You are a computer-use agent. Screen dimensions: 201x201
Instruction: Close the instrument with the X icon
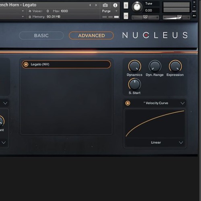tap(194, 2)
